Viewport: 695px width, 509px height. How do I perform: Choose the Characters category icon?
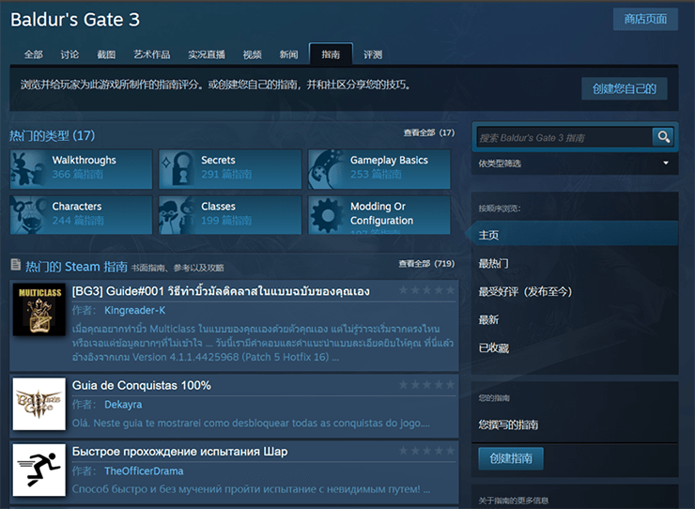click(x=29, y=215)
